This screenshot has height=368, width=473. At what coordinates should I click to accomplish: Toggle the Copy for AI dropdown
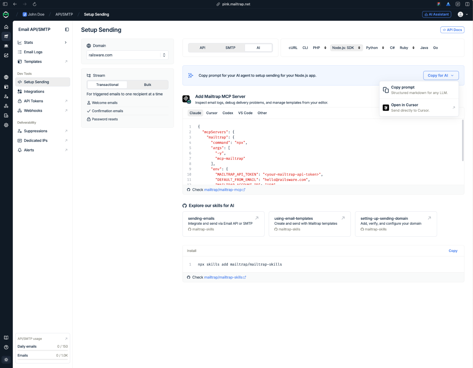click(441, 75)
